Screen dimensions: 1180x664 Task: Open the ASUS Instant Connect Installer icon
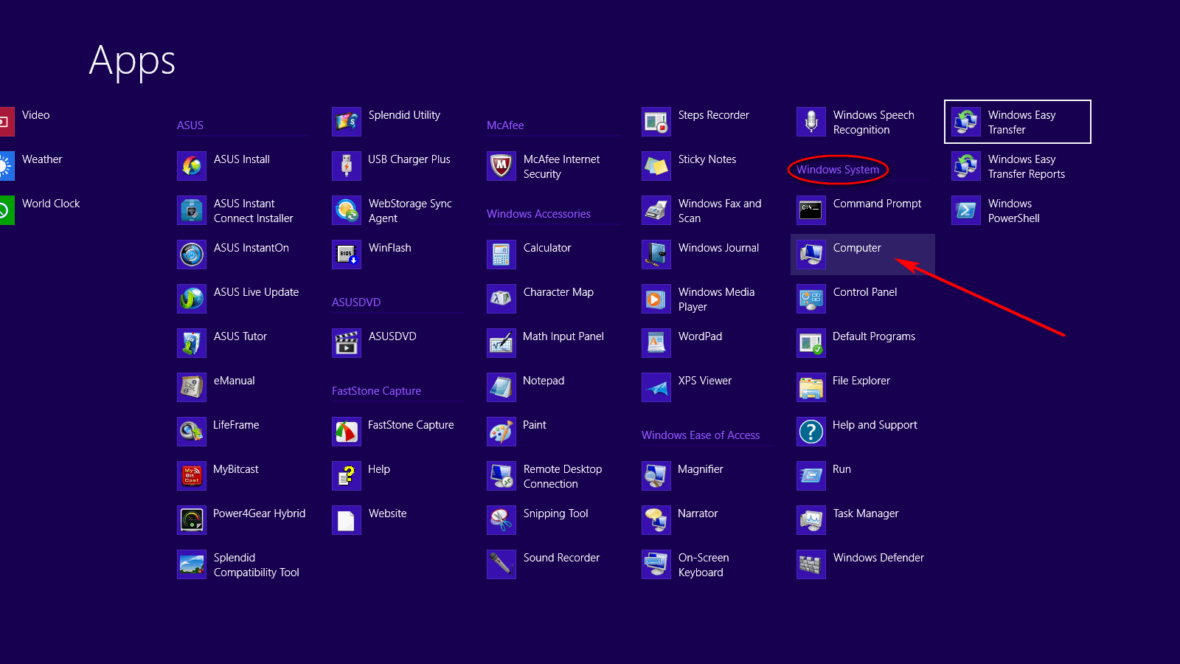[x=192, y=210]
